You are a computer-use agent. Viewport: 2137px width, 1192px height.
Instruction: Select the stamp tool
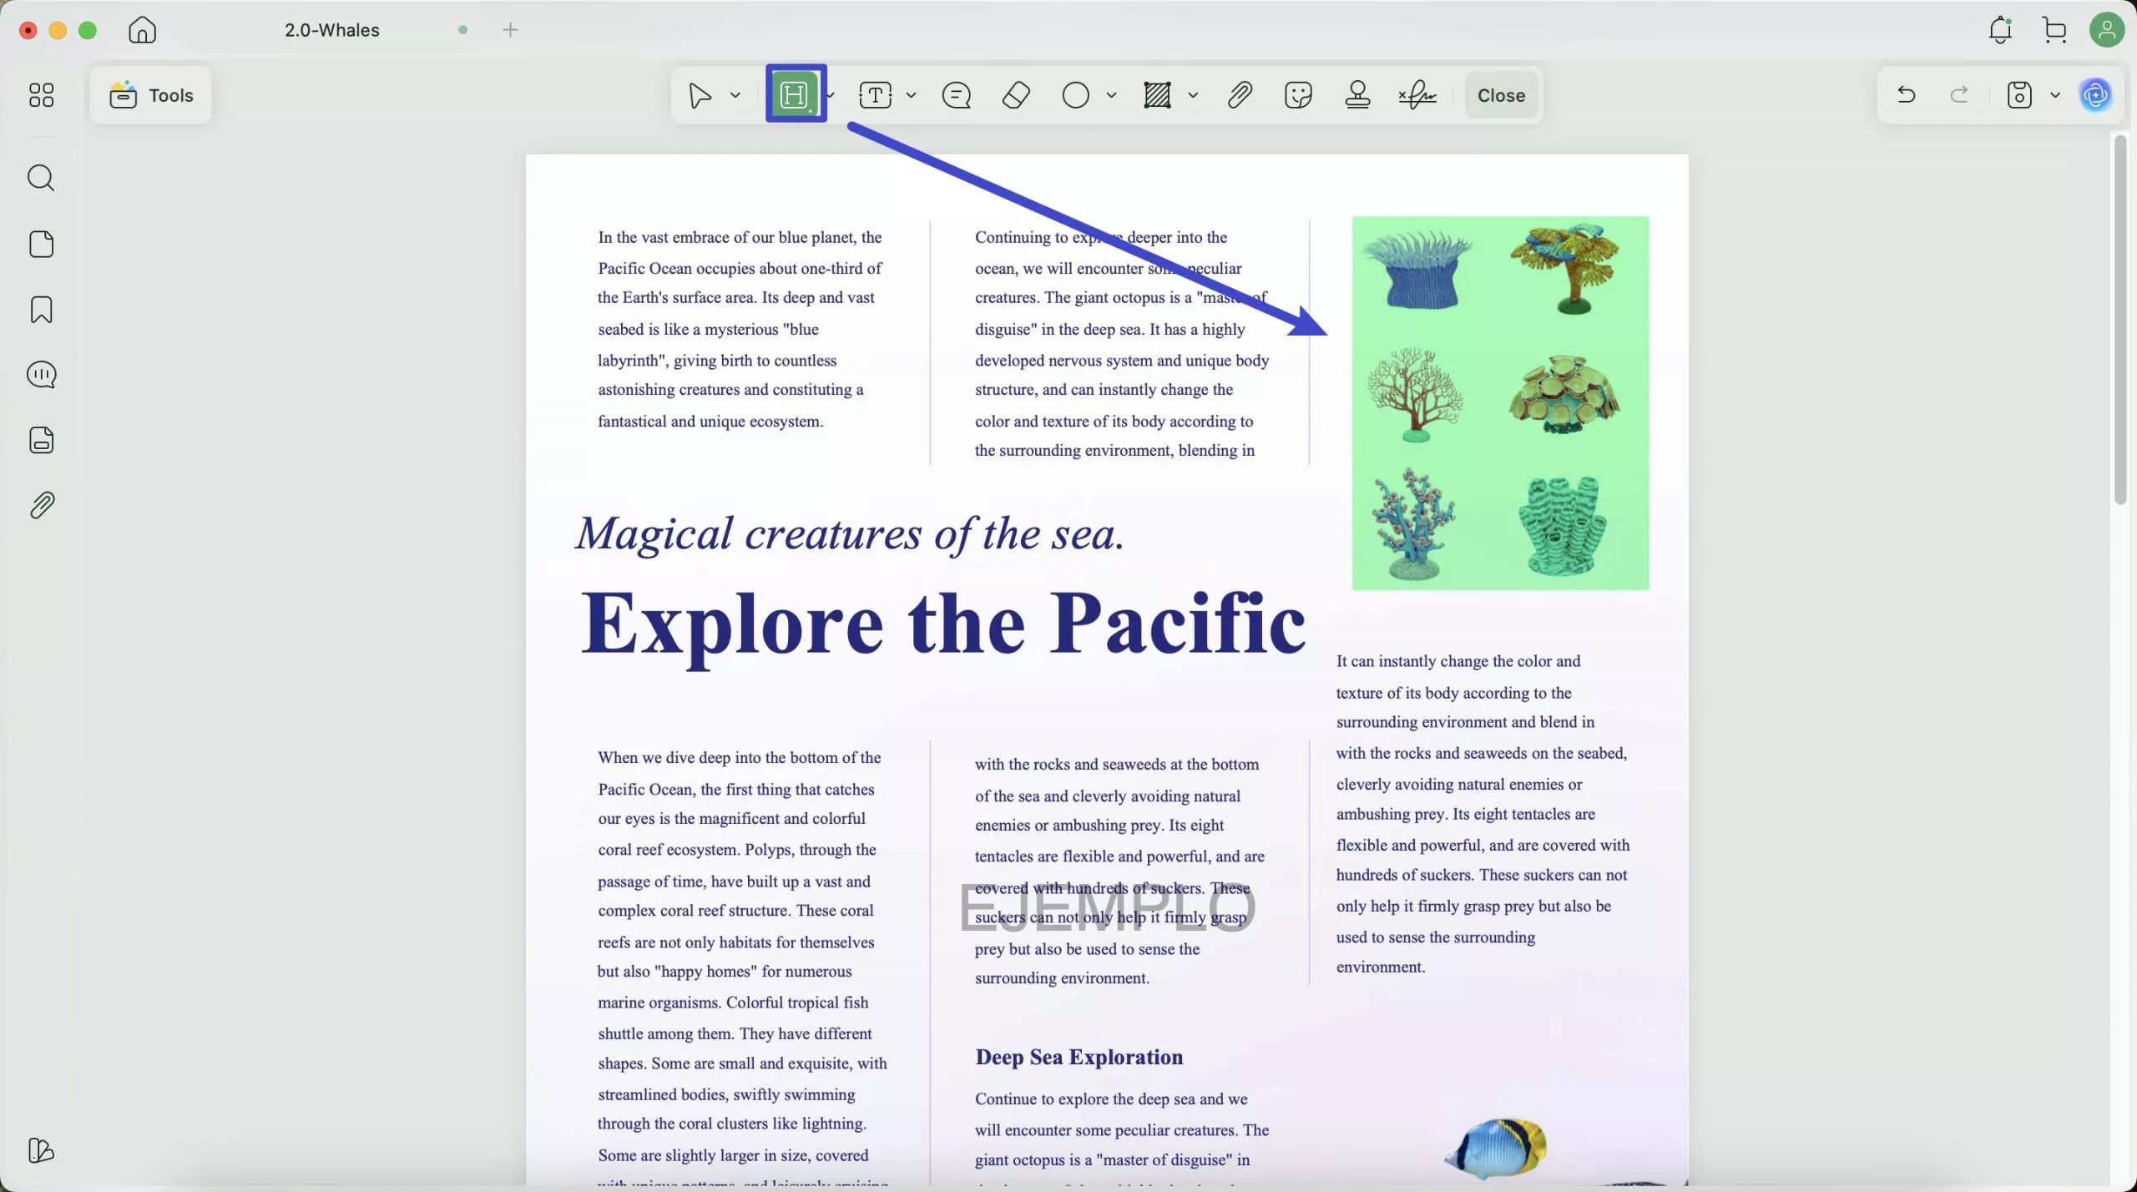(1358, 95)
